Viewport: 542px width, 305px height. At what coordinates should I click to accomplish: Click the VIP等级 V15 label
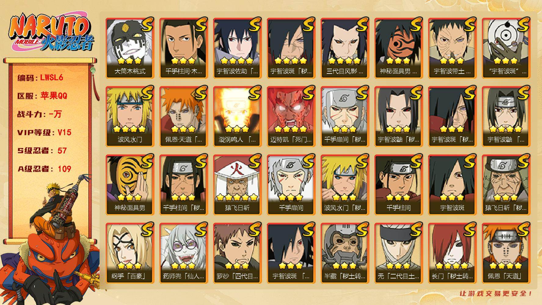click(44, 132)
